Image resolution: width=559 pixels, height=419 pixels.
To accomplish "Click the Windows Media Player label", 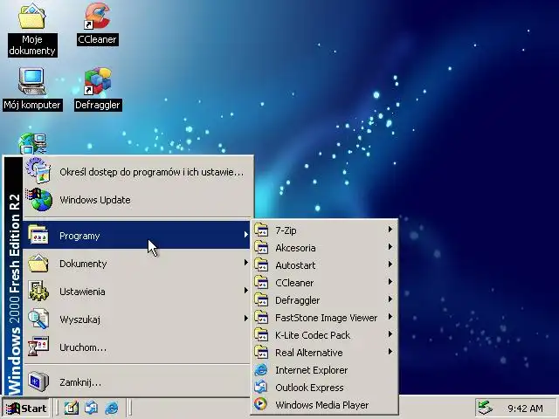I will [322, 405].
